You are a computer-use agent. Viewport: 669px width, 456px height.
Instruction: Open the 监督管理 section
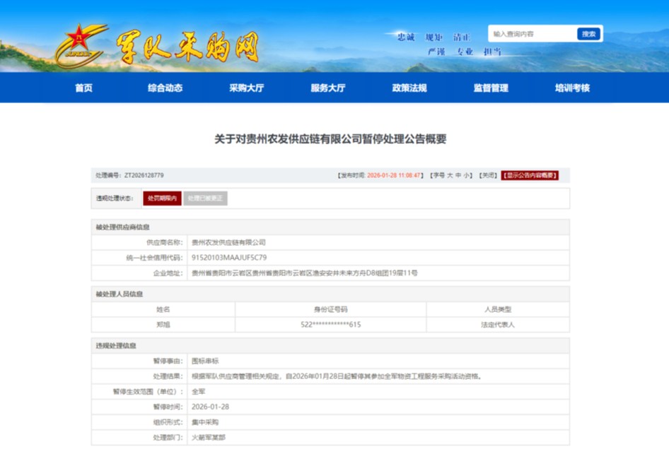coord(491,88)
